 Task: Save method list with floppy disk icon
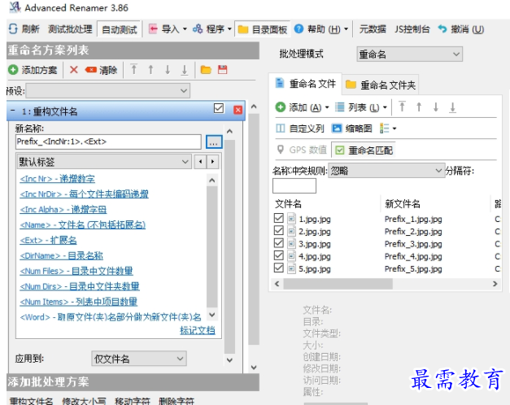(223, 70)
